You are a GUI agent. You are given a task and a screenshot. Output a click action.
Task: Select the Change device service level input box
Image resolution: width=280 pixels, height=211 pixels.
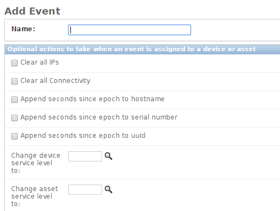pyautogui.click(x=85, y=156)
